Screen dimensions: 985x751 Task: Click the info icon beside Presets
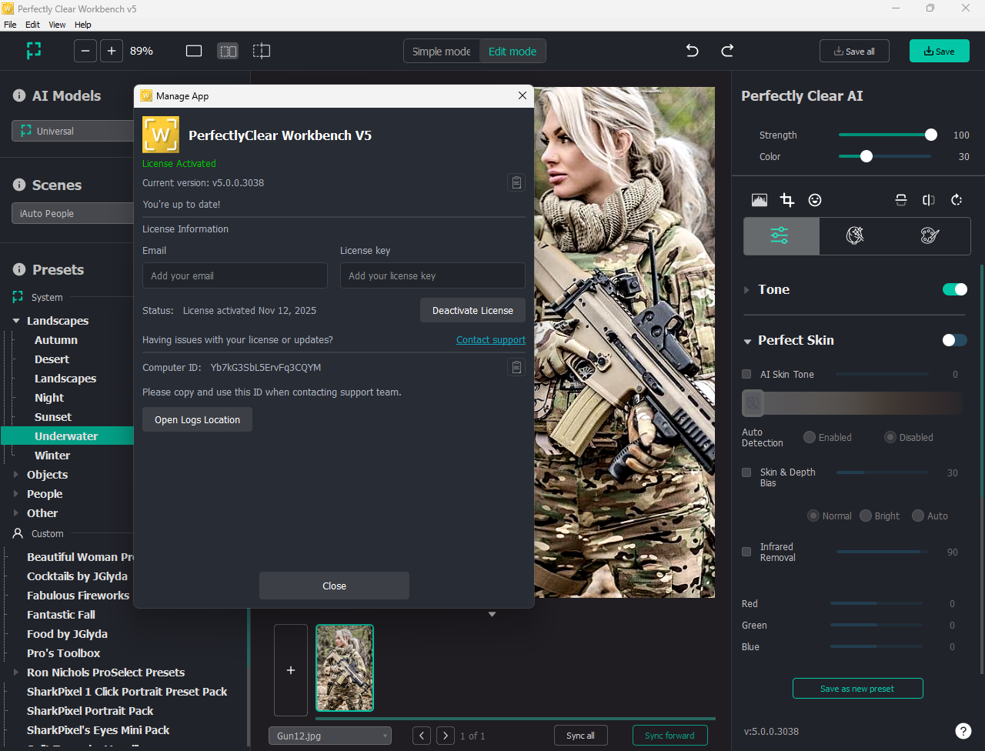point(19,270)
